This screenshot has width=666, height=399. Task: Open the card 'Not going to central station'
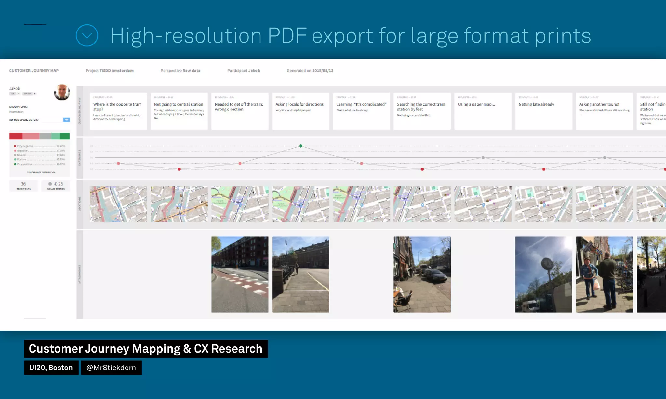pyautogui.click(x=179, y=111)
